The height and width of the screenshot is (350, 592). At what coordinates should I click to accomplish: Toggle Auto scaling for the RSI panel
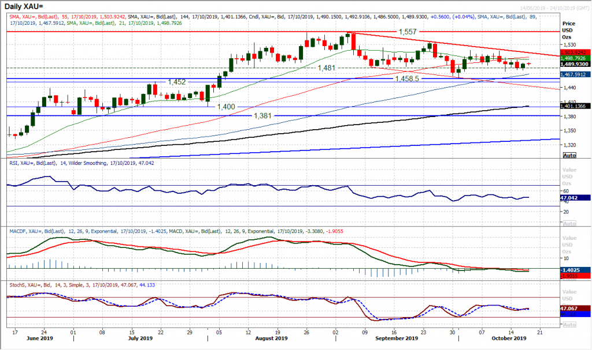point(569,223)
